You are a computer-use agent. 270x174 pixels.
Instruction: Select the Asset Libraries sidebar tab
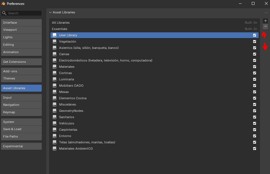(21, 88)
